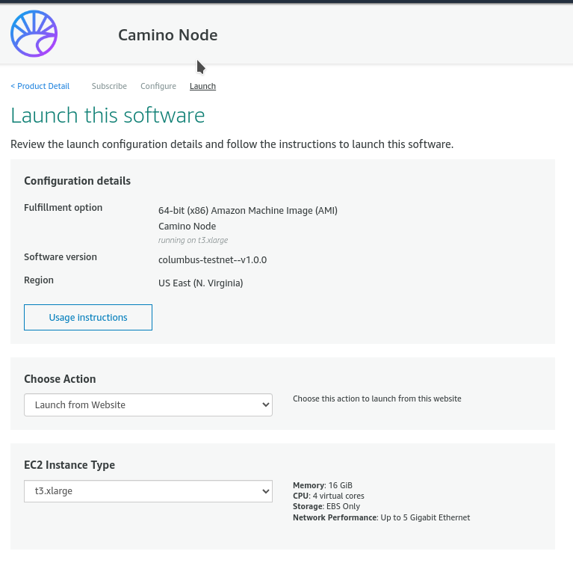Go back via Product Detail link
The width and height of the screenshot is (573, 563).
40,86
